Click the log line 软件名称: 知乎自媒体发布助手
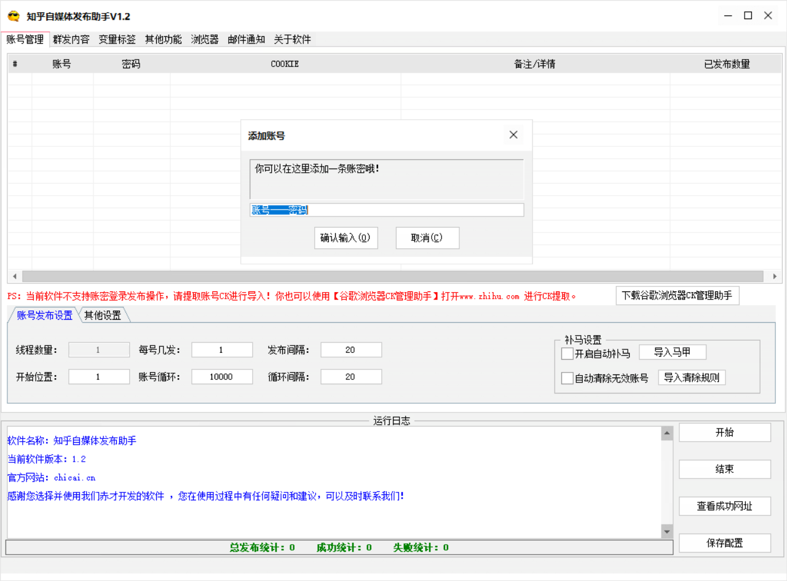Viewport: 787px width, 581px height. coord(72,441)
